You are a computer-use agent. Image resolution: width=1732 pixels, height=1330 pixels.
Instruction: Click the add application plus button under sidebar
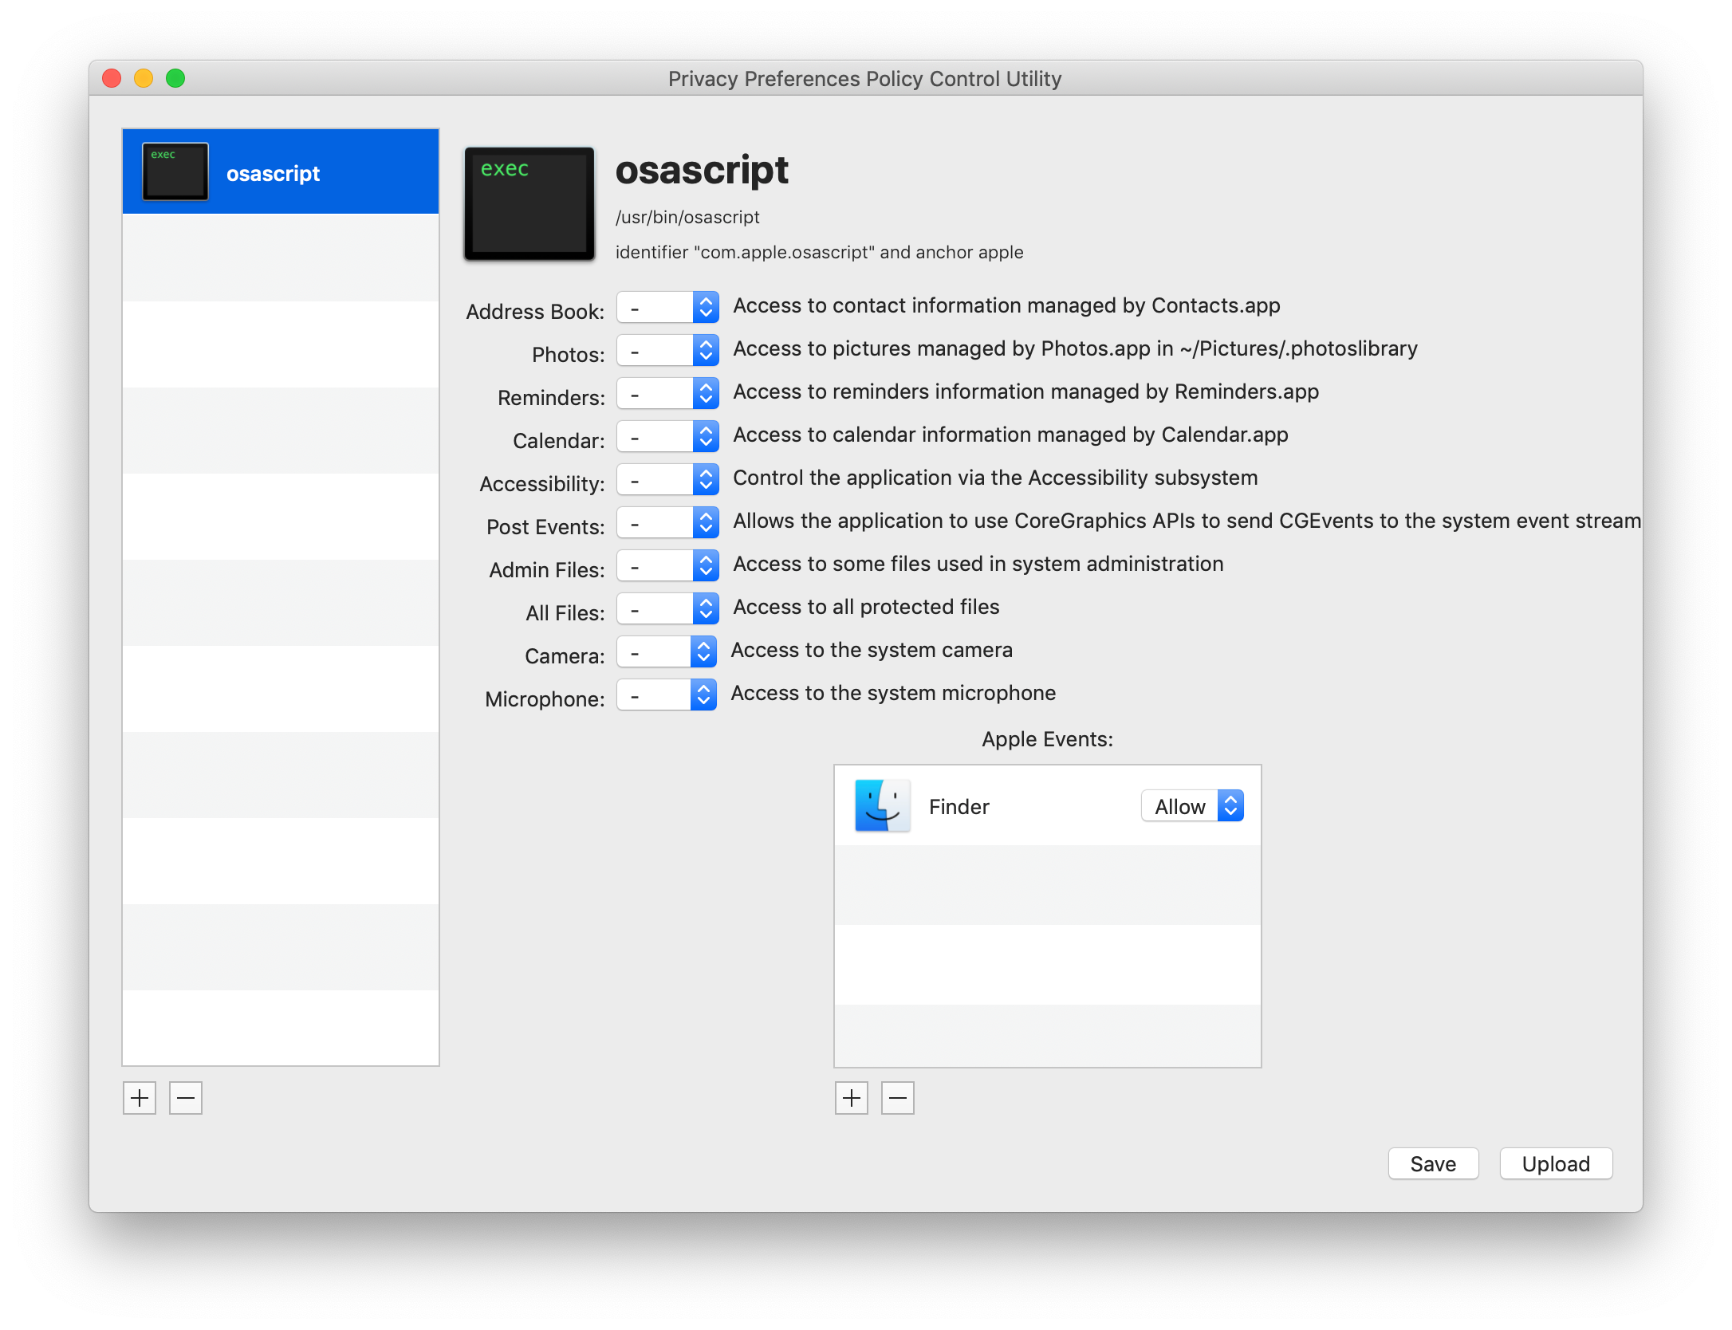[x=140, y=1098]
